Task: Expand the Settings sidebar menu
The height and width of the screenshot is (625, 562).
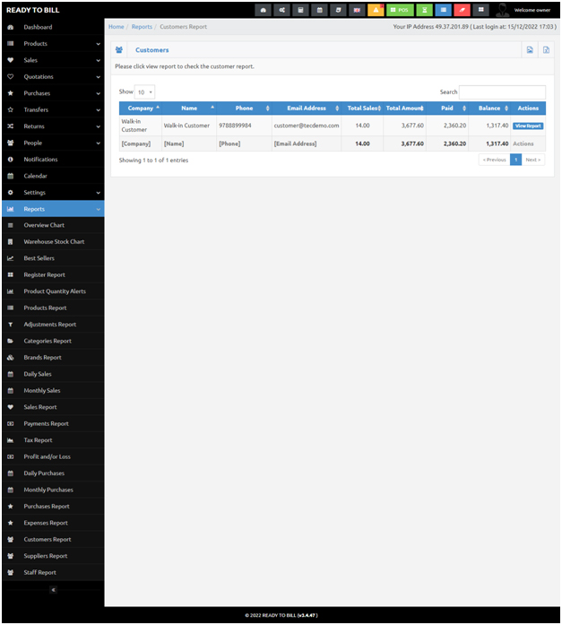Action: click(53, 193)
